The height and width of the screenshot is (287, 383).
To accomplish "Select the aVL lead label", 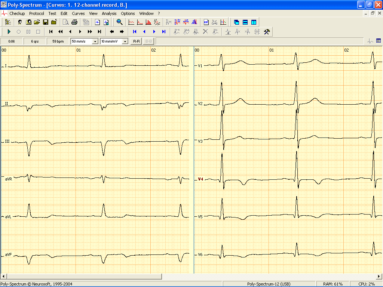I will point(8,217).
